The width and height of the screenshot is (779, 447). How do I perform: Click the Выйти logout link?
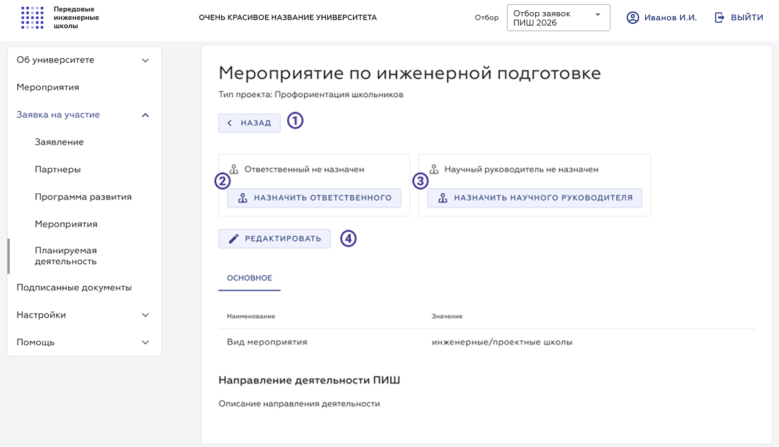tap(739, 18)
